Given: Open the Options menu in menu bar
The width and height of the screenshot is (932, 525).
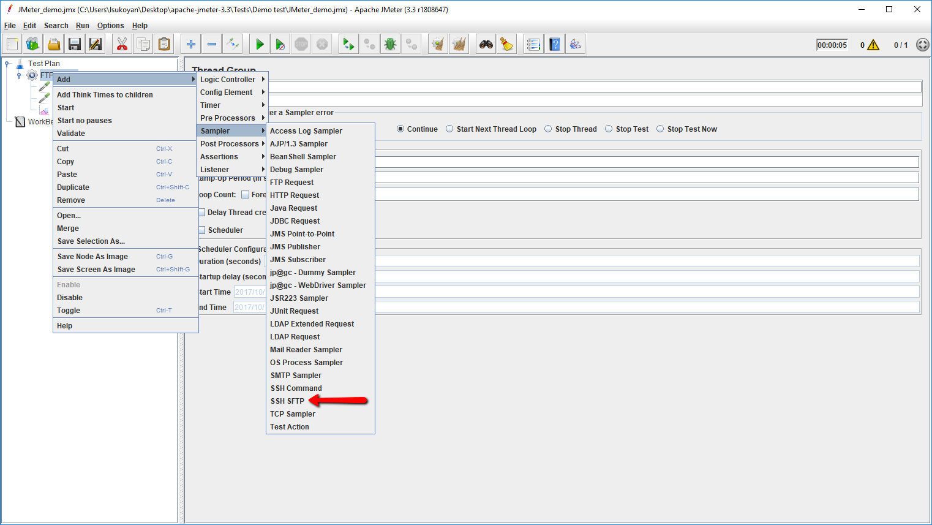Looking at the screenshot, I should tap(110, 26).
